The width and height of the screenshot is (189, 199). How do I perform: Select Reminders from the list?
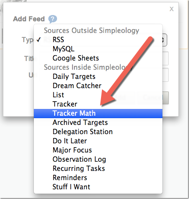98,178
